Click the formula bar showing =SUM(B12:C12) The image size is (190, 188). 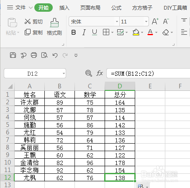click(148, 73)
